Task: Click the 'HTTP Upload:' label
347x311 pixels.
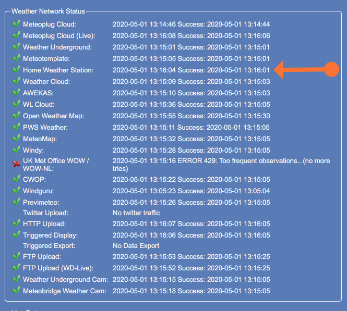Action: point(44,224)
